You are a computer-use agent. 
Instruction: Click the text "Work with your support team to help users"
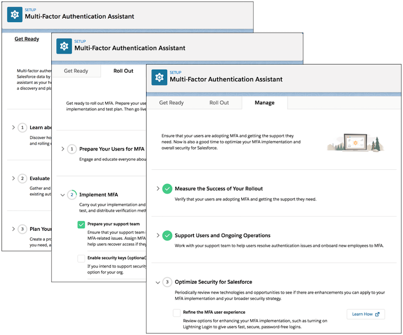coord(217,246)
